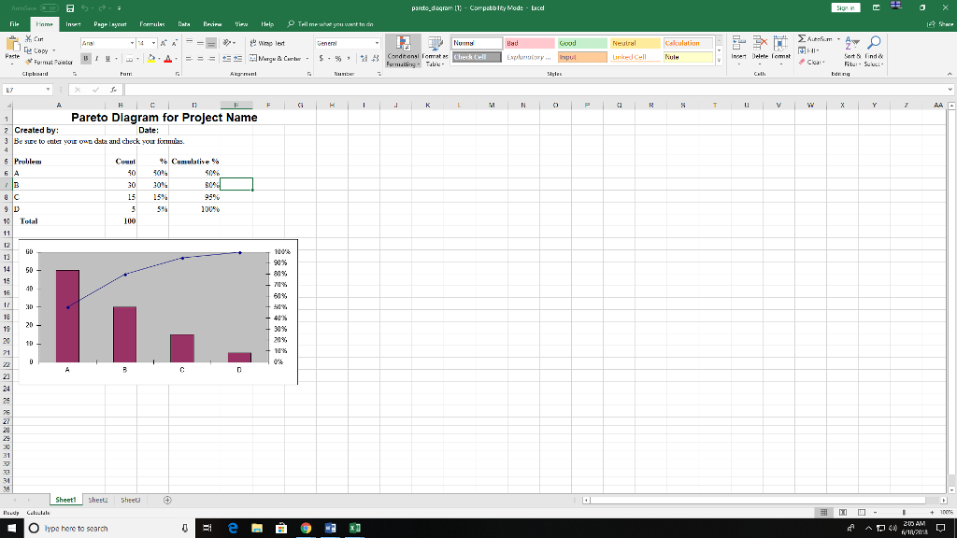Screen dimensions: 957x538
Task: Click the Wrap Text button
Action: 267,43
